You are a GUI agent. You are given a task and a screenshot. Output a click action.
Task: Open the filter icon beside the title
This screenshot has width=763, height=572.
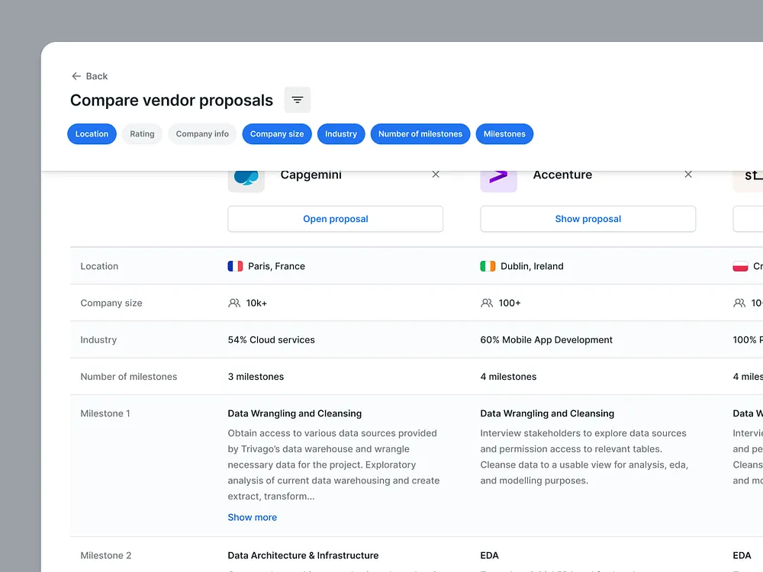pyautogui.click(x=297, y=99)
